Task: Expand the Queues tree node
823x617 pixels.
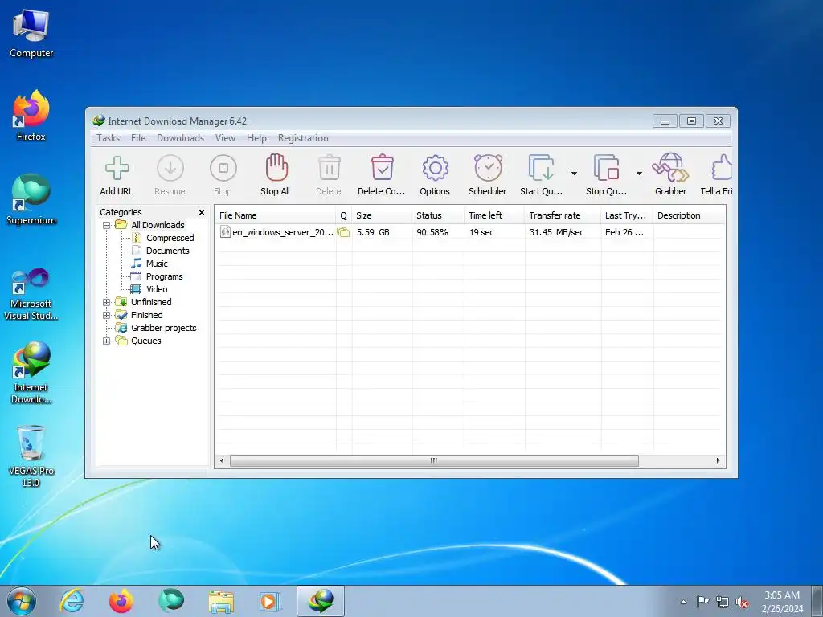Action: [107, 341]
